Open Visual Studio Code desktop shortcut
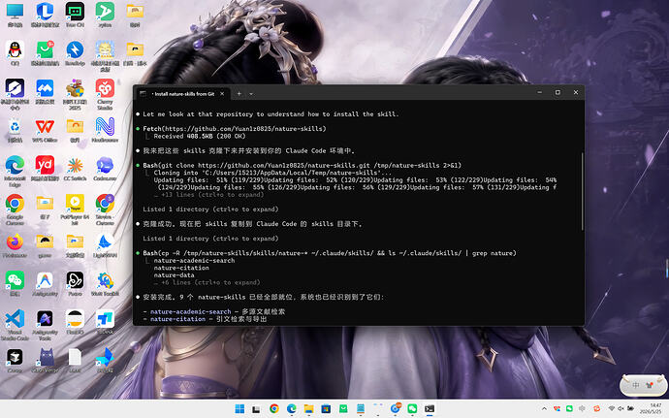Image resolution: width=669 pixels, height=418 pixels. 15,319
